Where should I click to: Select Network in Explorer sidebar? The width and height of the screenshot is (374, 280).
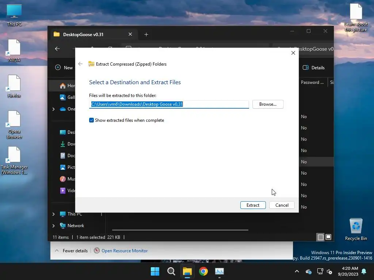[72, 225]
